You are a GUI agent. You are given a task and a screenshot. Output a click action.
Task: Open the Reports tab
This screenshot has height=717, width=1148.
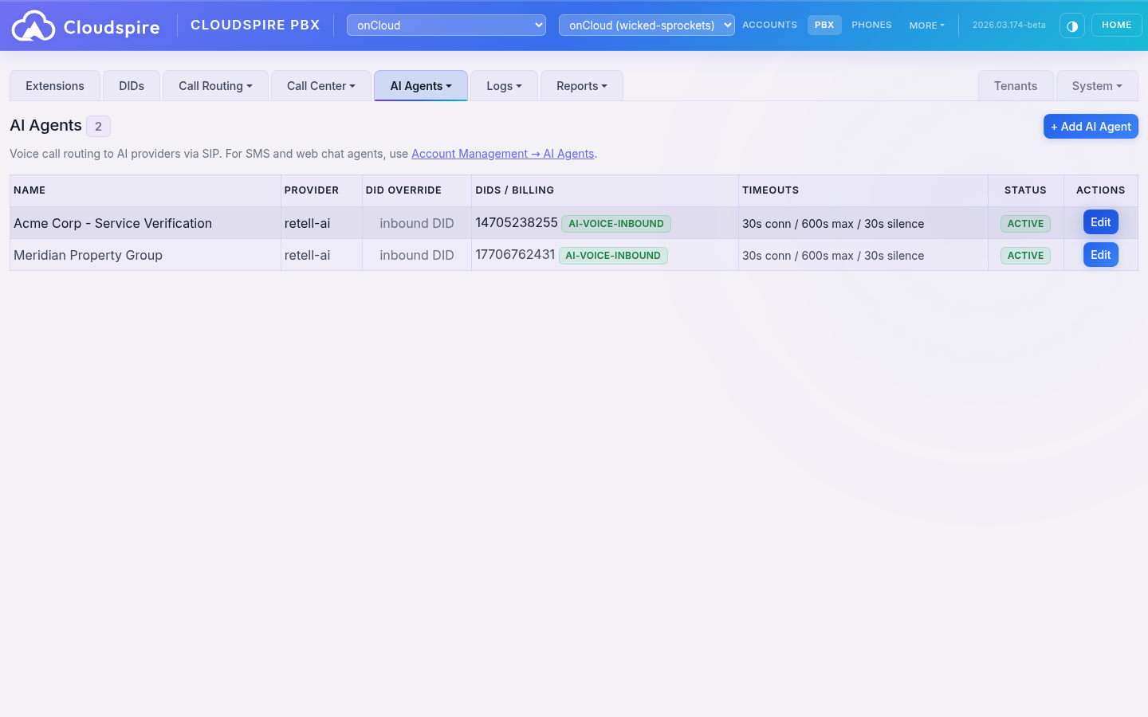point(581,85)
